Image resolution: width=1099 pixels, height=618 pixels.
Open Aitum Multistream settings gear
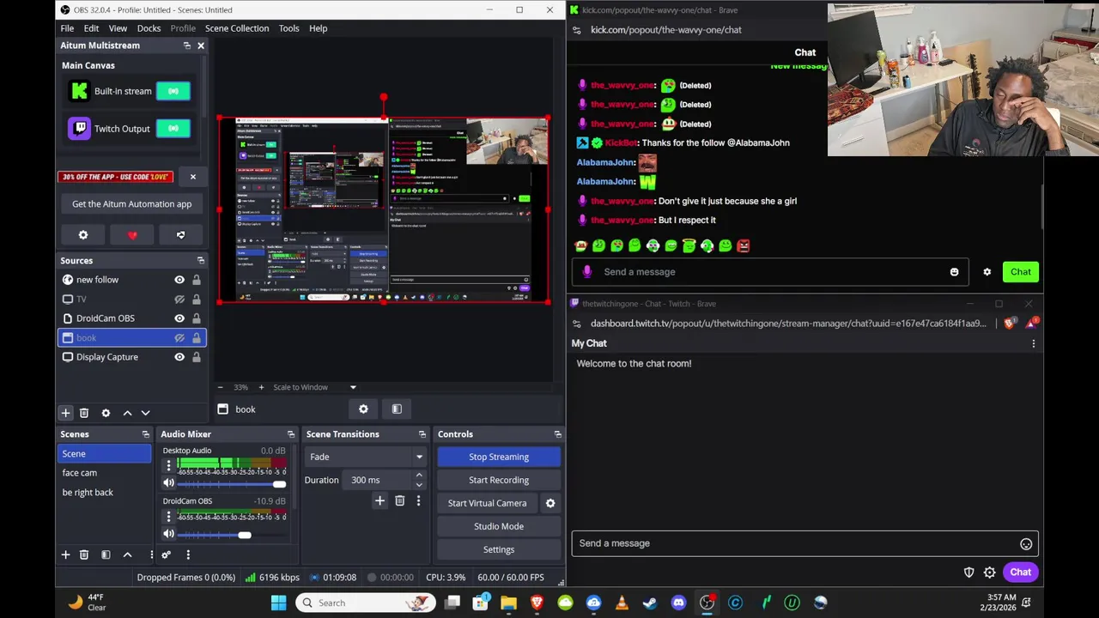[83, 235]
